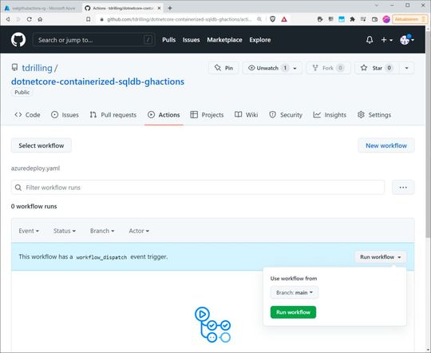Screen dimensions: 431x353
Task: Expand the Star lists dropdown arrow
Action: pyautogui.click(x=406, y=68)
